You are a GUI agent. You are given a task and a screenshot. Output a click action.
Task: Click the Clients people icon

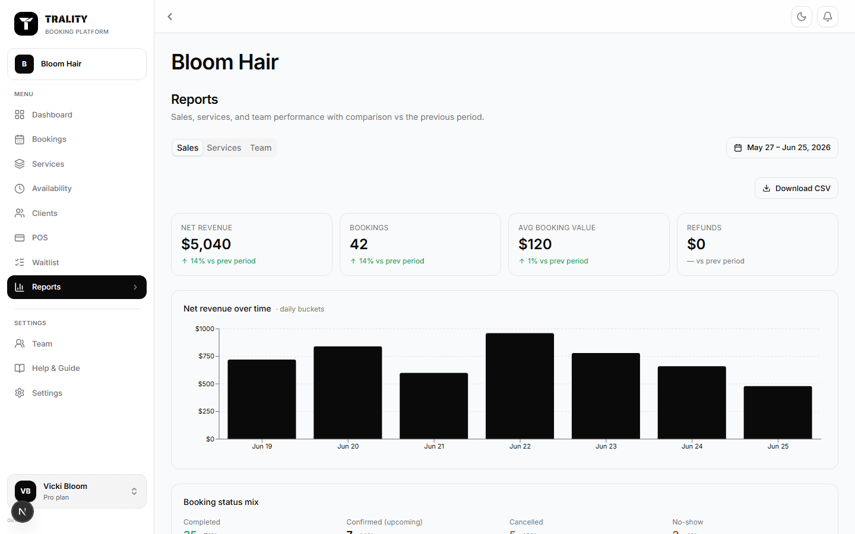click(20, 213)
